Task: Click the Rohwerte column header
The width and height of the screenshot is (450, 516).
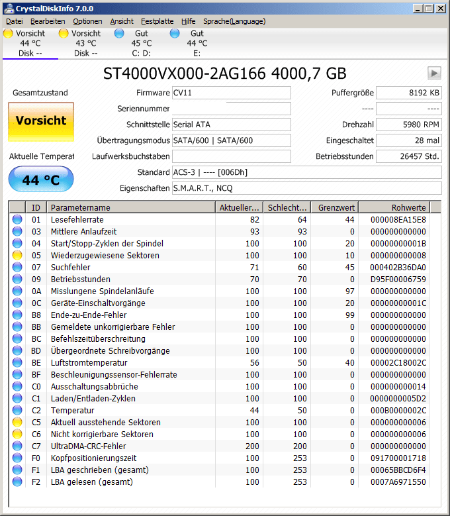Action: point(394,207)
